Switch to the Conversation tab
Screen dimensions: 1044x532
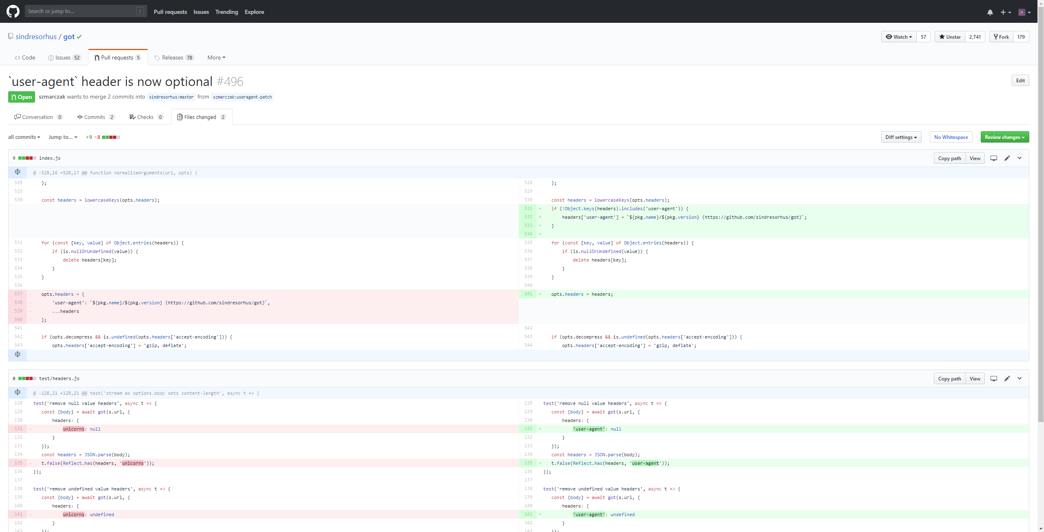click(39, 117)
